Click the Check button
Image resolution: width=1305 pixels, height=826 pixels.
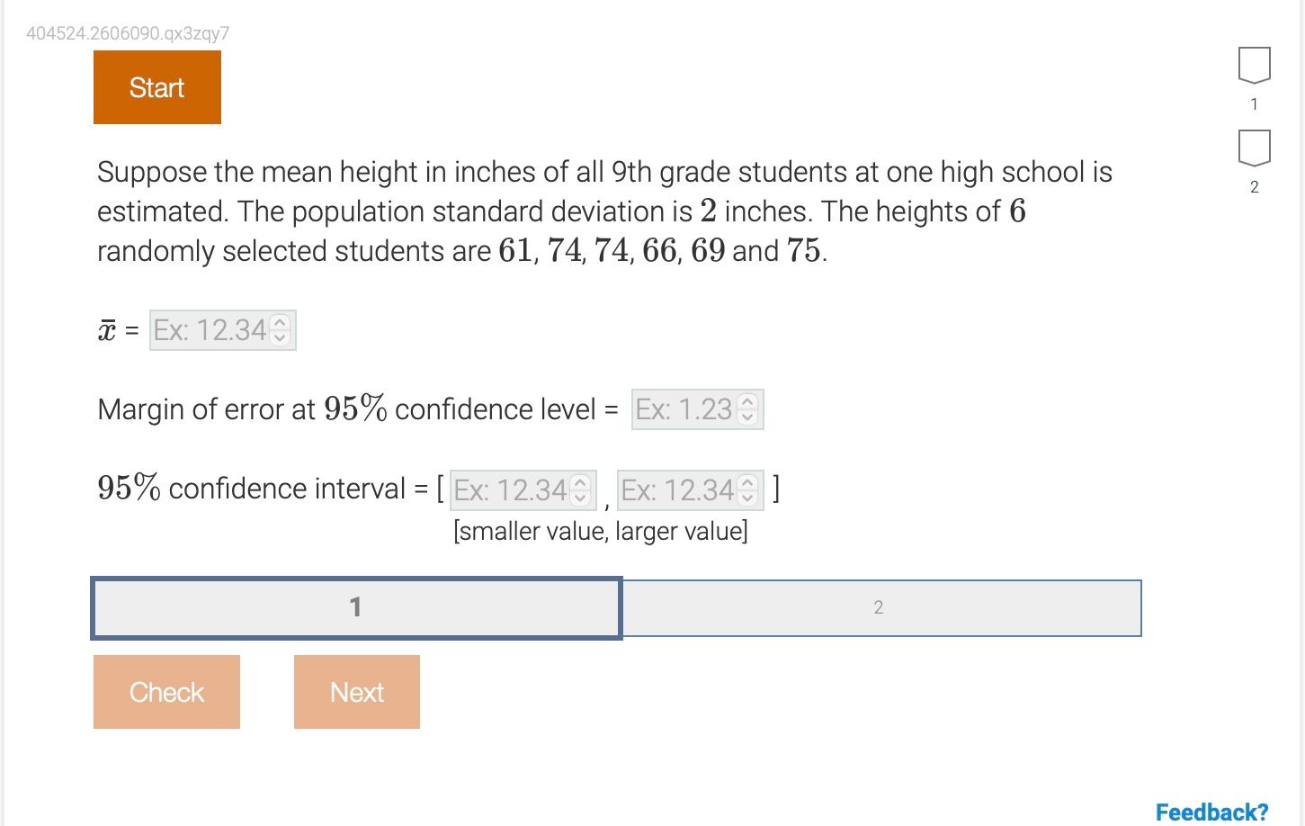pos(166,692)
